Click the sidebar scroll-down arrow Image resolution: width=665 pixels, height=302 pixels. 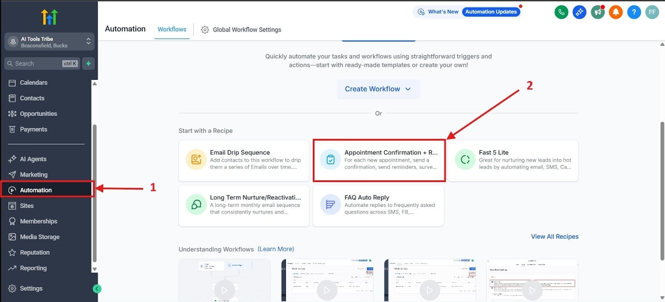click(94, 269)
